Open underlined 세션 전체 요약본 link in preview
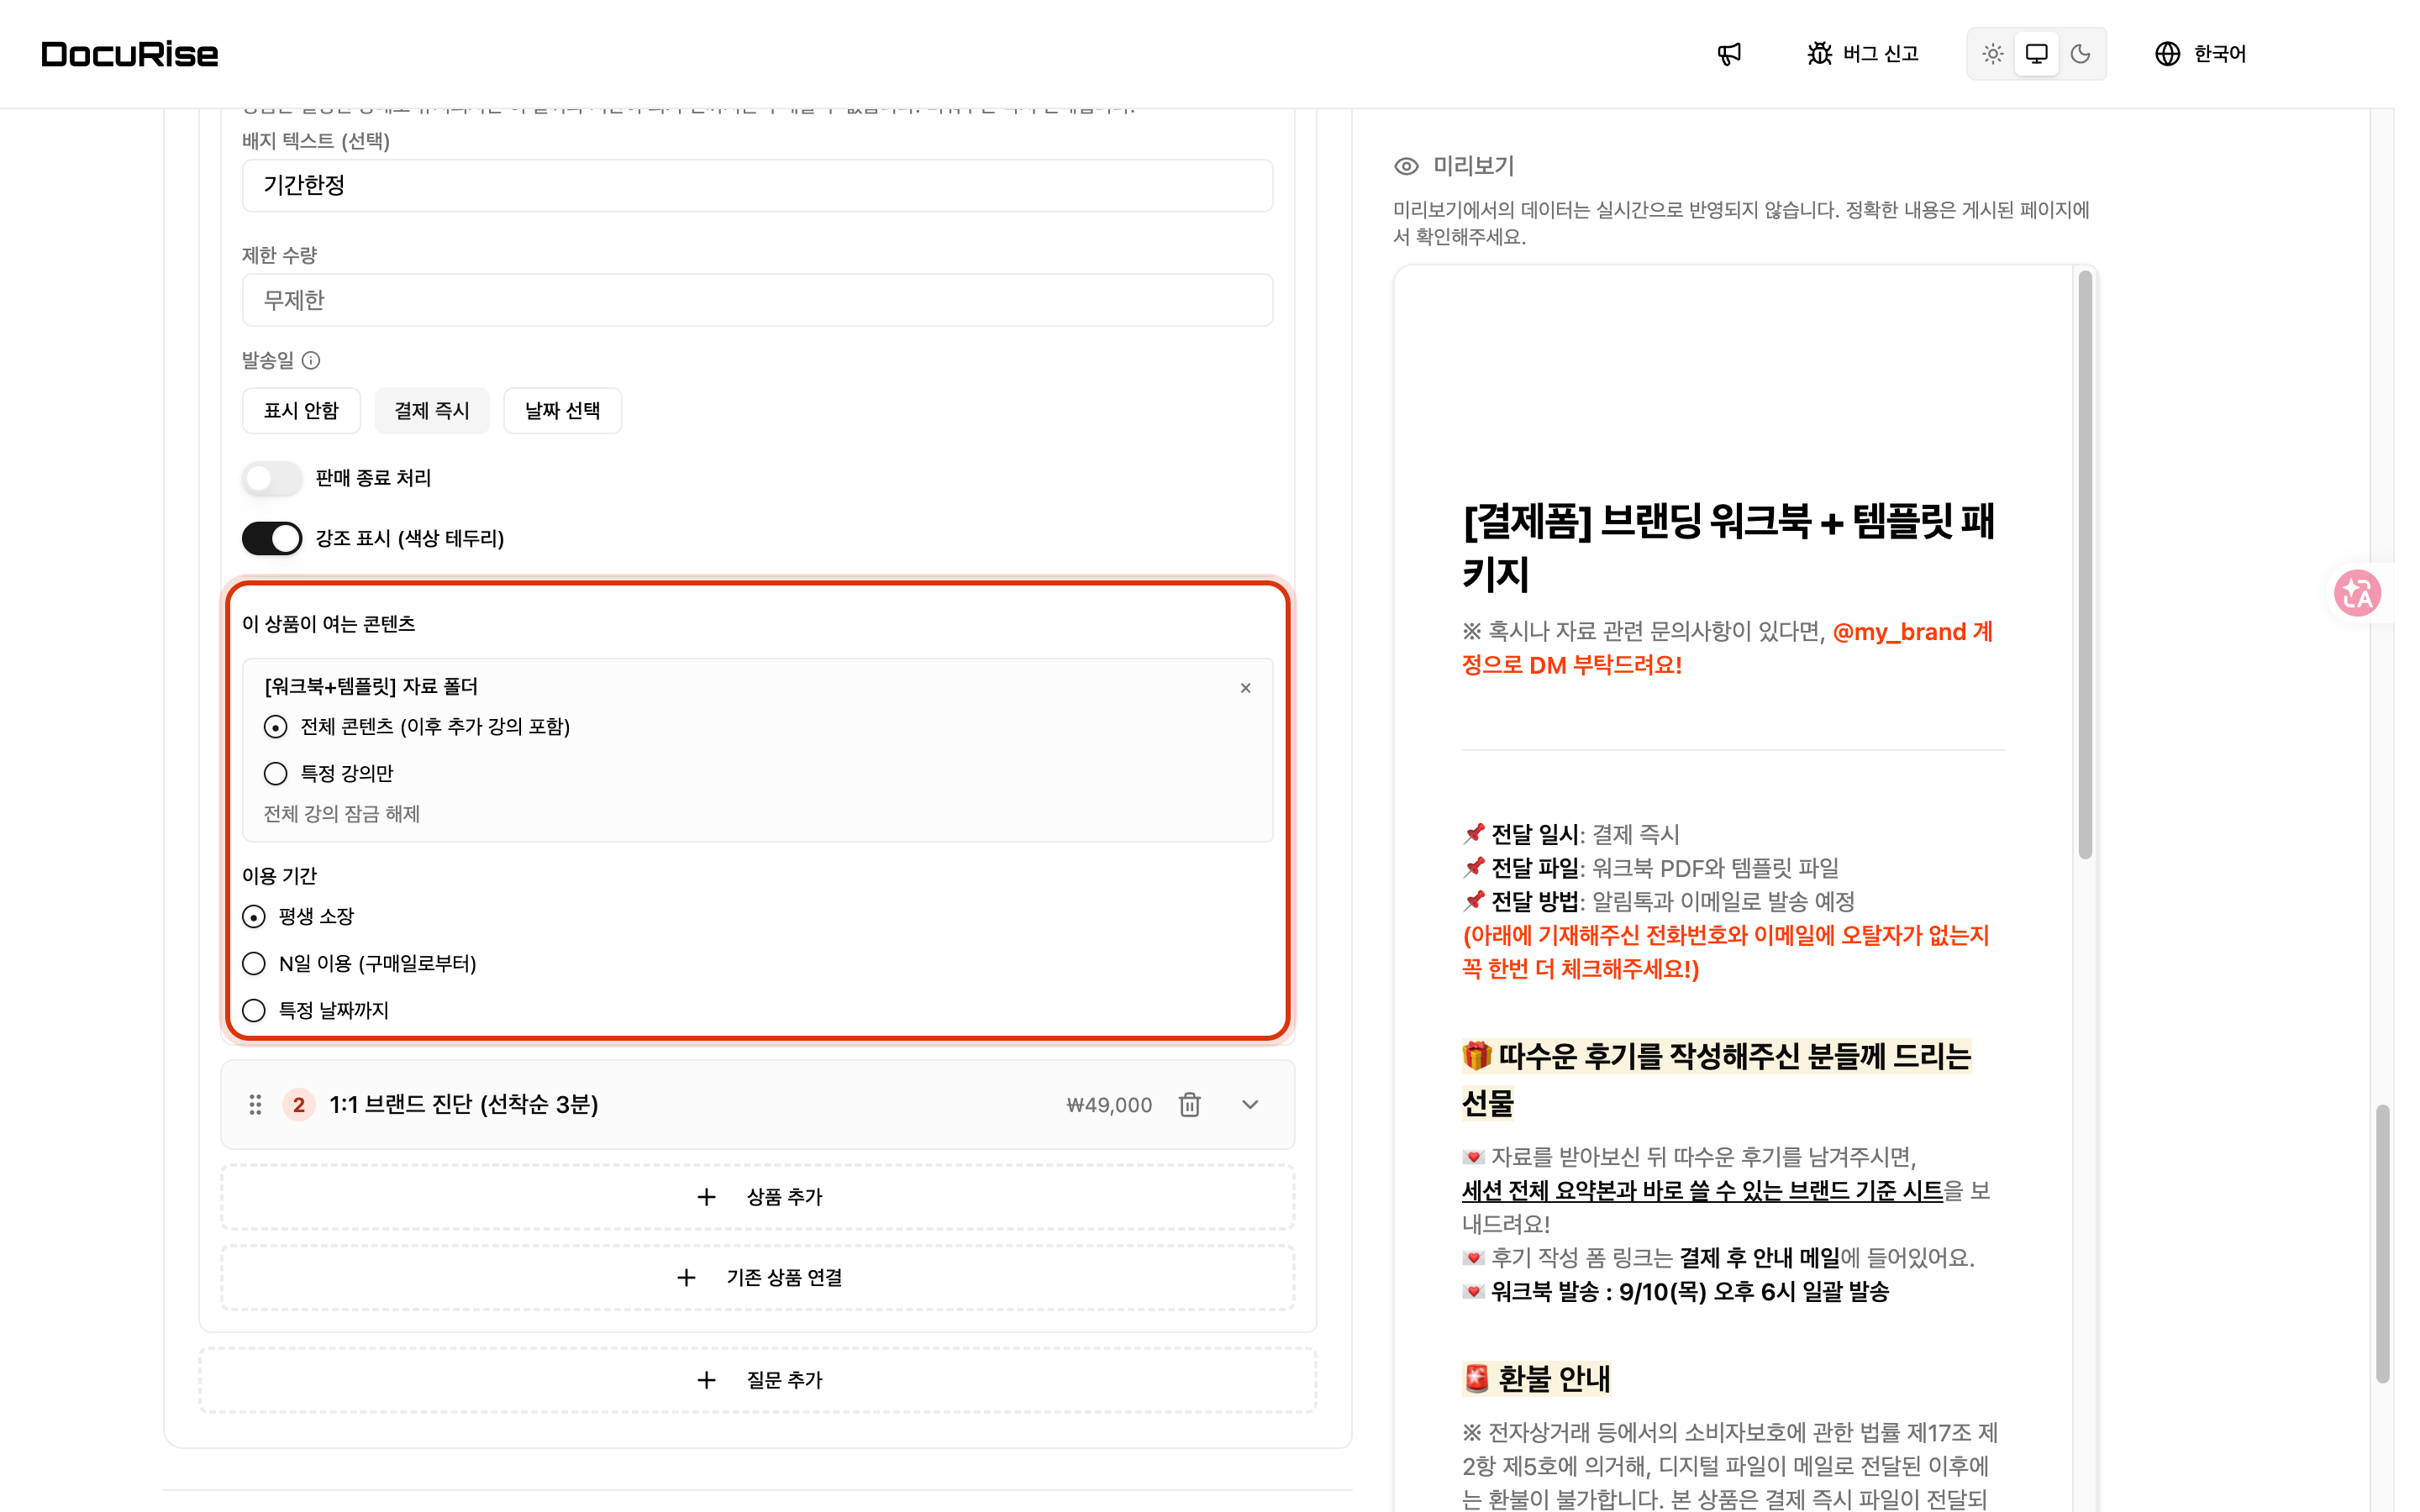Image resolution: width=2420 pixels, height=1512 pixels. pos(1702,1191)
